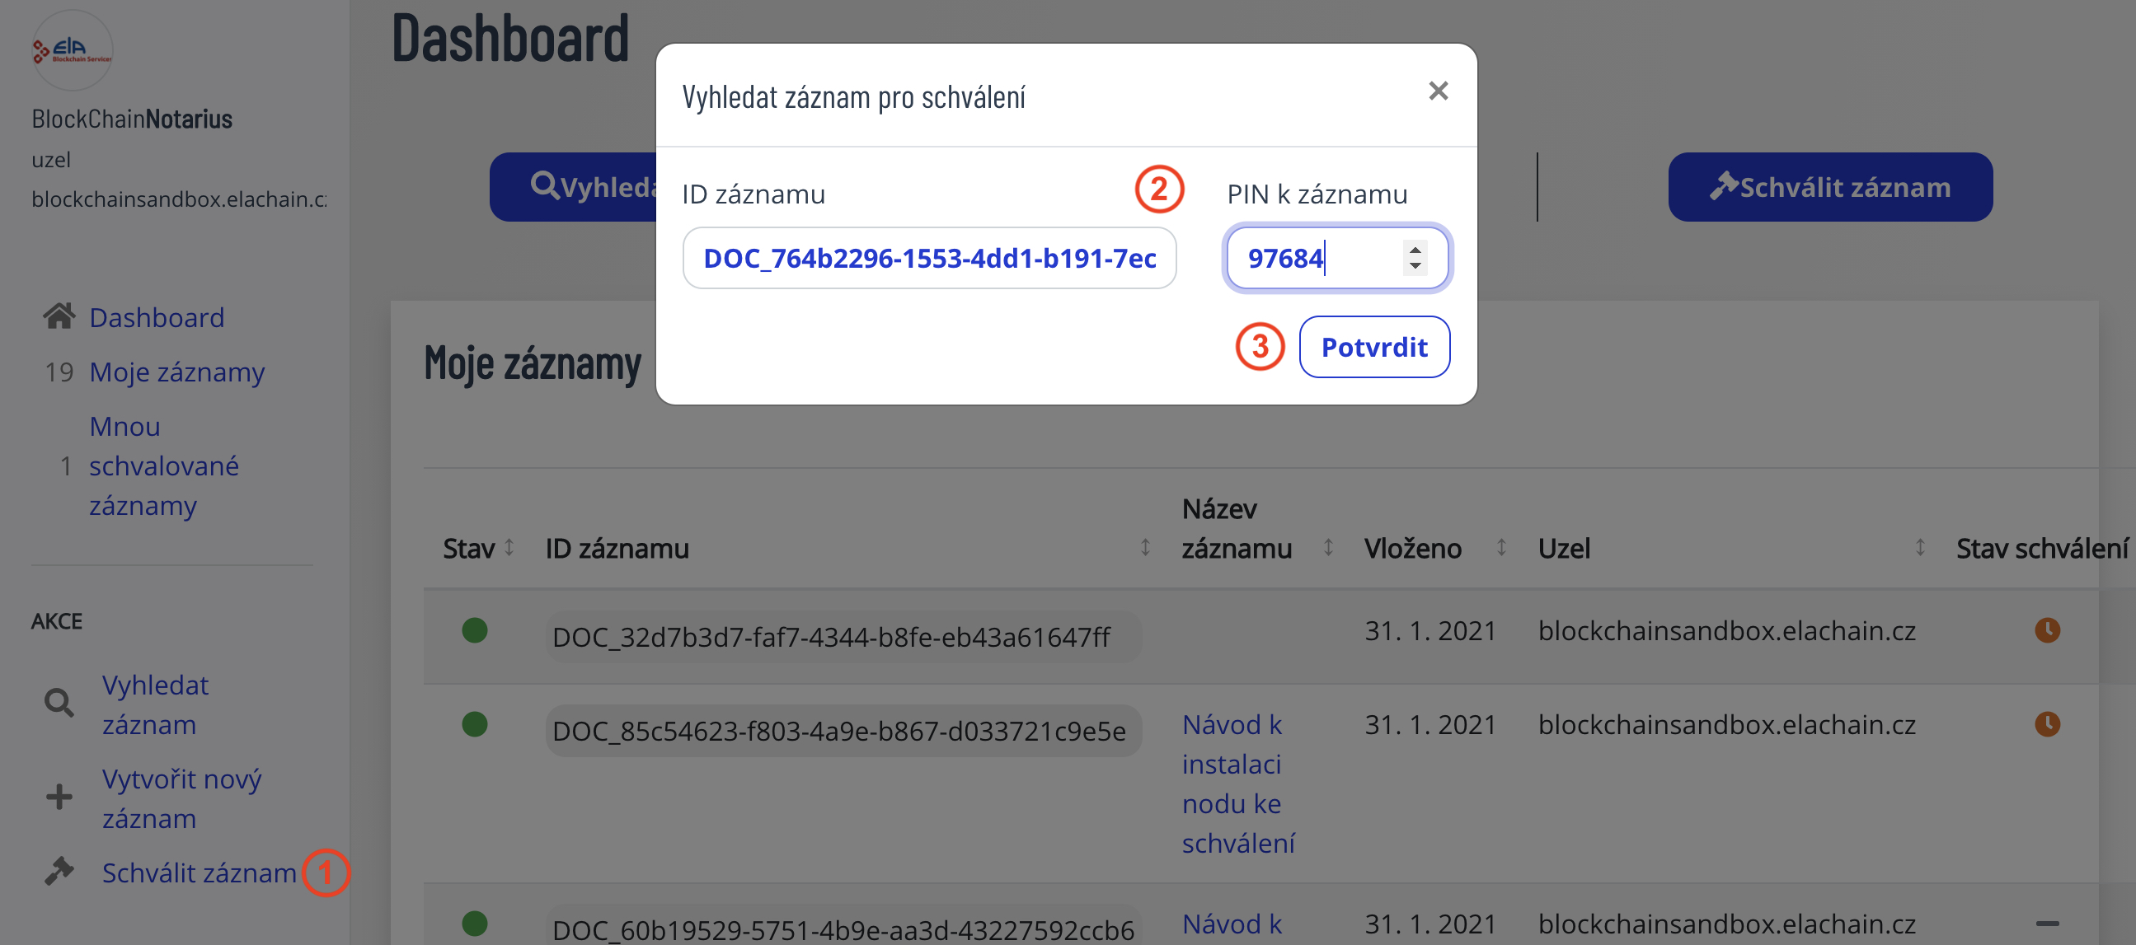Viewport: 2136px width, 945px height.
Task: Click the gavel icon beside Schválit záznam
Action: pyautogui.click(x=59, y=872)
